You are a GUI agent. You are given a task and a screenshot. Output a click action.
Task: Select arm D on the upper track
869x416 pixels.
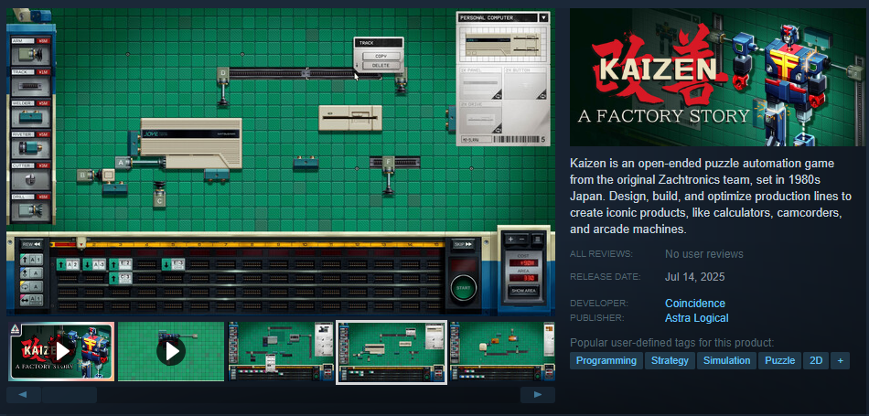click(x=223, y=73)
